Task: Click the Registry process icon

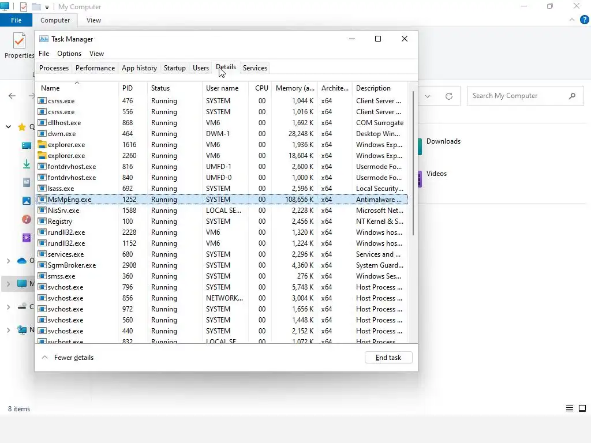Action: [42, 221]
